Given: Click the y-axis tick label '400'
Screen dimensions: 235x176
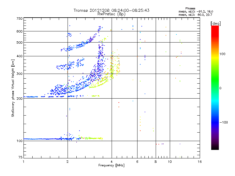Looking at the screenshot, I should click(19, 56).
